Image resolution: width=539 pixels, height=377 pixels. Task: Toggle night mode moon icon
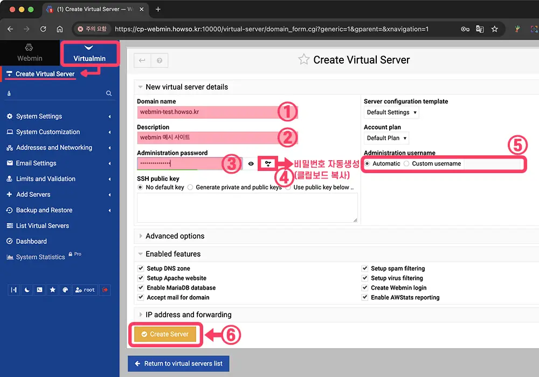[x=27, y=290]
